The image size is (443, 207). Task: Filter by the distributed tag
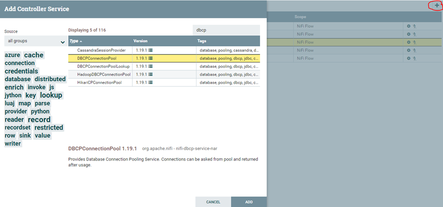click(x=50, y=79)
